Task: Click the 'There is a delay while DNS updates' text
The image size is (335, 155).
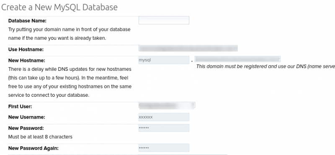Action: (70, 82)
